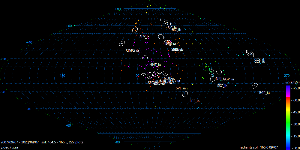Viewport: 300px width, 150px height.
Task: Click the 'y:dec / x:ra' axis legend
Action: 10,147
